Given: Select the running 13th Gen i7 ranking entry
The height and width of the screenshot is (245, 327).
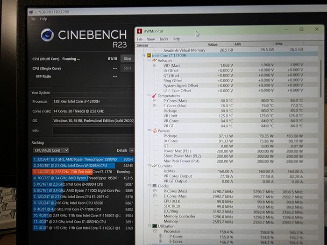Looking at the screenshot, I should [83, 172].
